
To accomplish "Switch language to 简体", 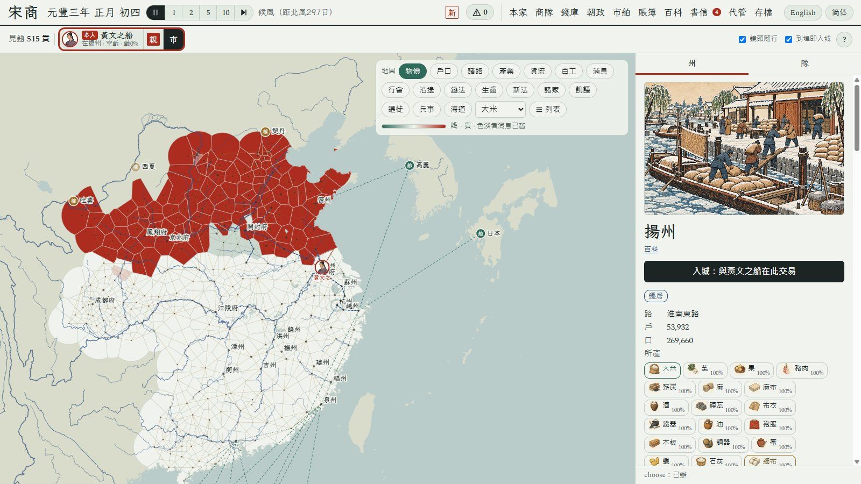I will [x=839, y=12].
